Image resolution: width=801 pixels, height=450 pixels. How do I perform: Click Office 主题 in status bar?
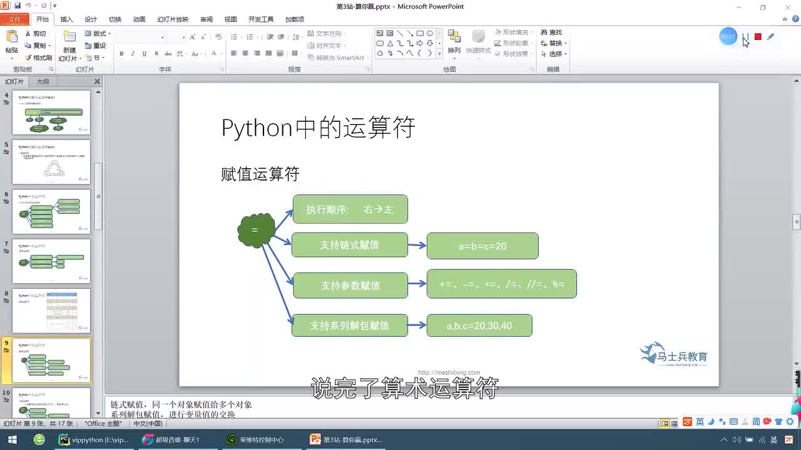pyautogui.click(x=103, y=423)
